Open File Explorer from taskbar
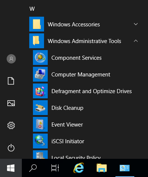The image size is (148, 177). (102, 168)
